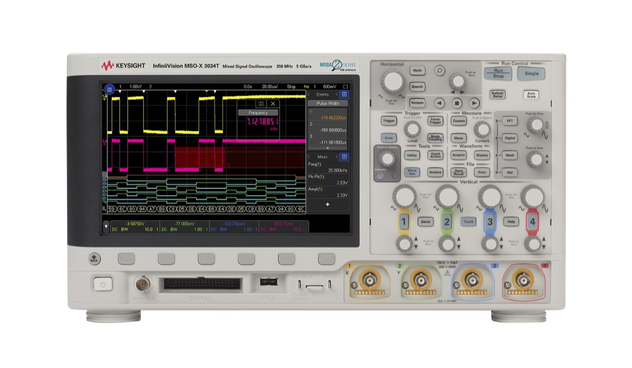
Task: Tap the main menu icon on the touchscreen
Action: click(109, 89)
